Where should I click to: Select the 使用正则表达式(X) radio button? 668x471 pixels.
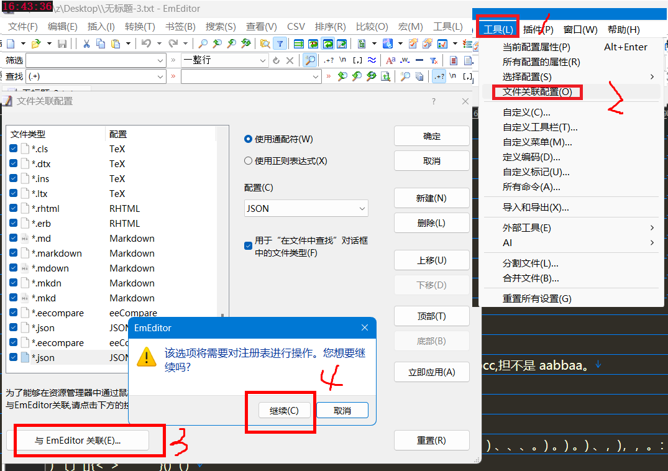[x=248, y=160]
